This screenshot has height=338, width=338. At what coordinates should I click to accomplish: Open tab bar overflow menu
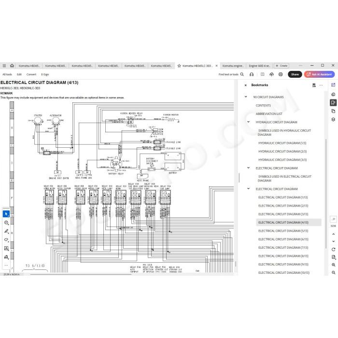point(300,66)
